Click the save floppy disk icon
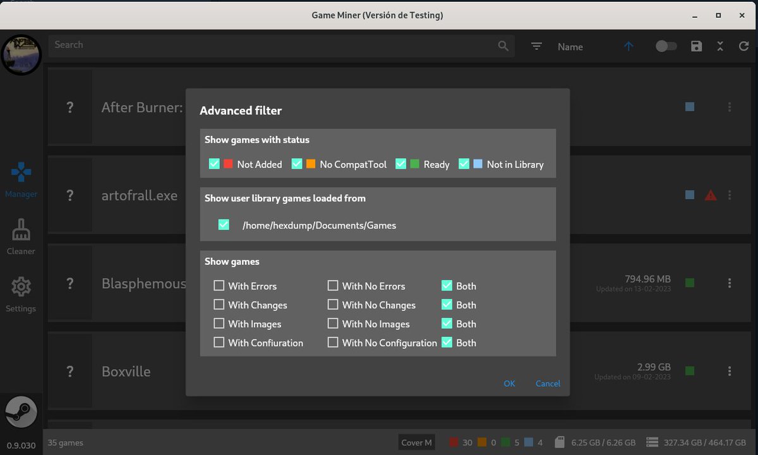 pyautogui.click(x=697, y=46)
